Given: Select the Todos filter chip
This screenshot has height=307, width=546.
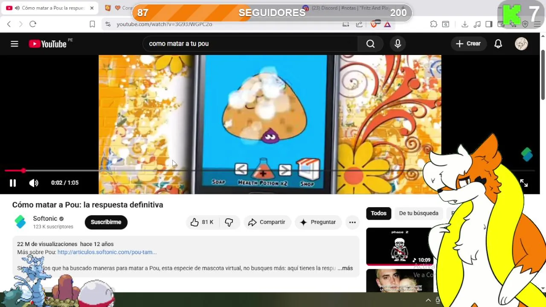Looking at the screenshot, I should (x=378, y=213).
